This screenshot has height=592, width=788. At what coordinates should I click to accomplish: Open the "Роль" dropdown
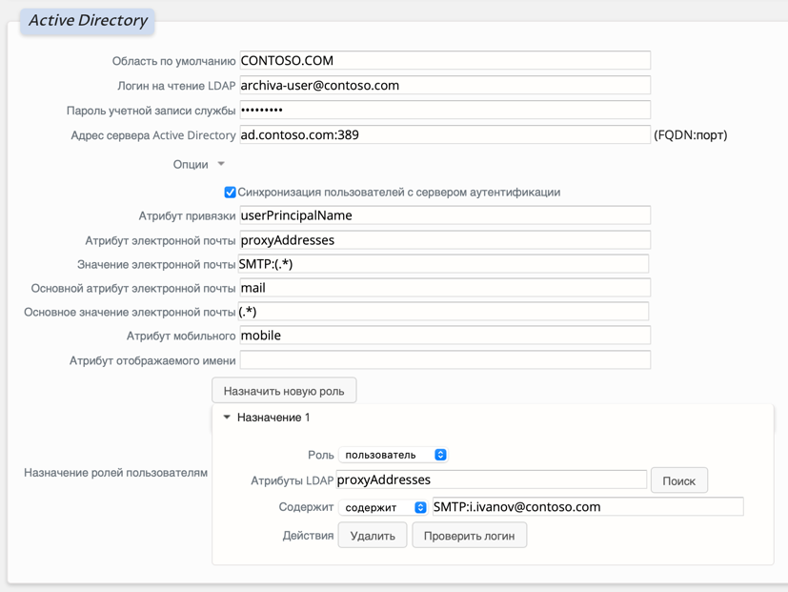(393, 455)
